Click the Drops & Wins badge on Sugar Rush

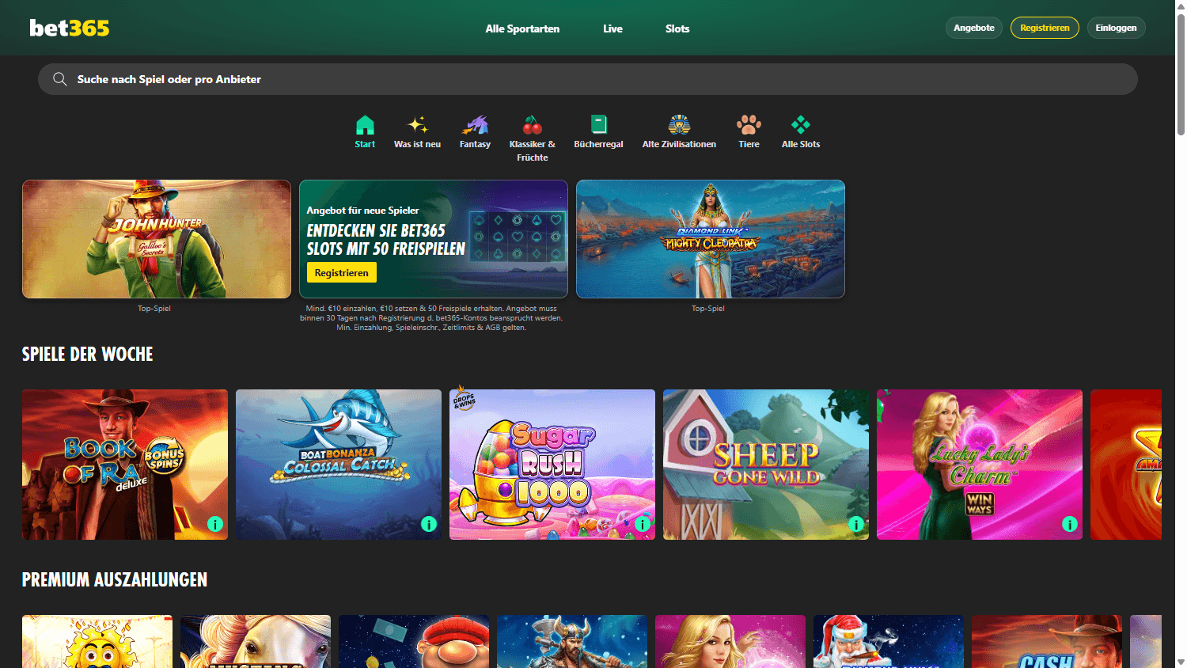pyautogui.click(x=464, y=398)
